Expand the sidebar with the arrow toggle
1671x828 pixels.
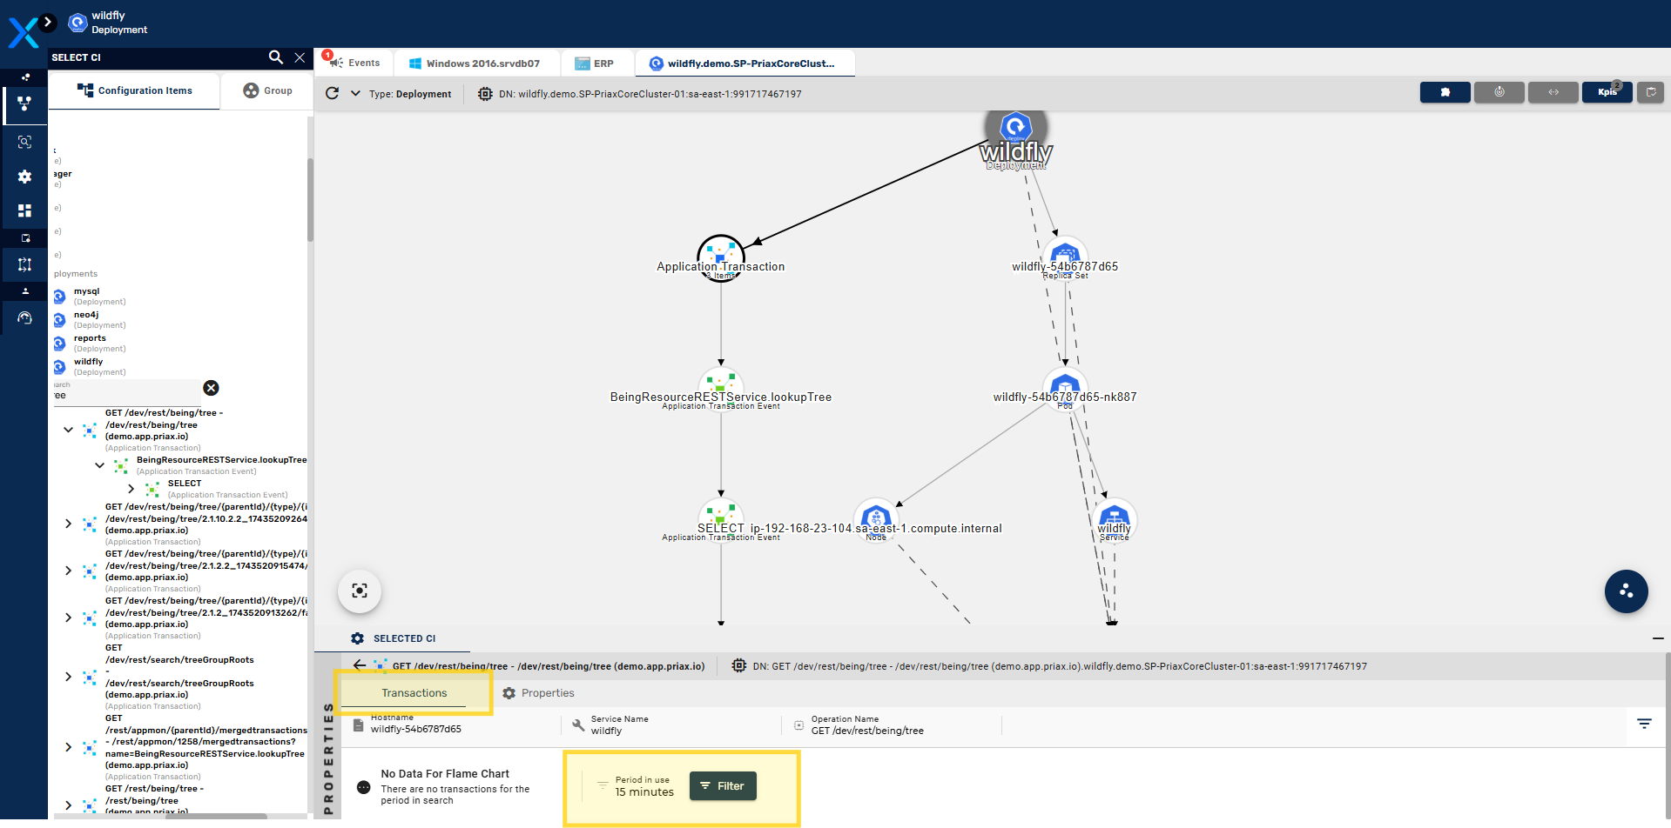click(x=48, y=22)
